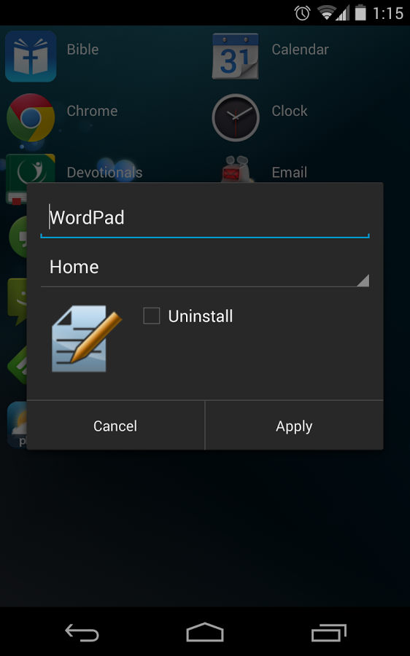Open the Recent apps navigation button
The width and height of the screenshot is (410, 656).
[x=329, y=632]
